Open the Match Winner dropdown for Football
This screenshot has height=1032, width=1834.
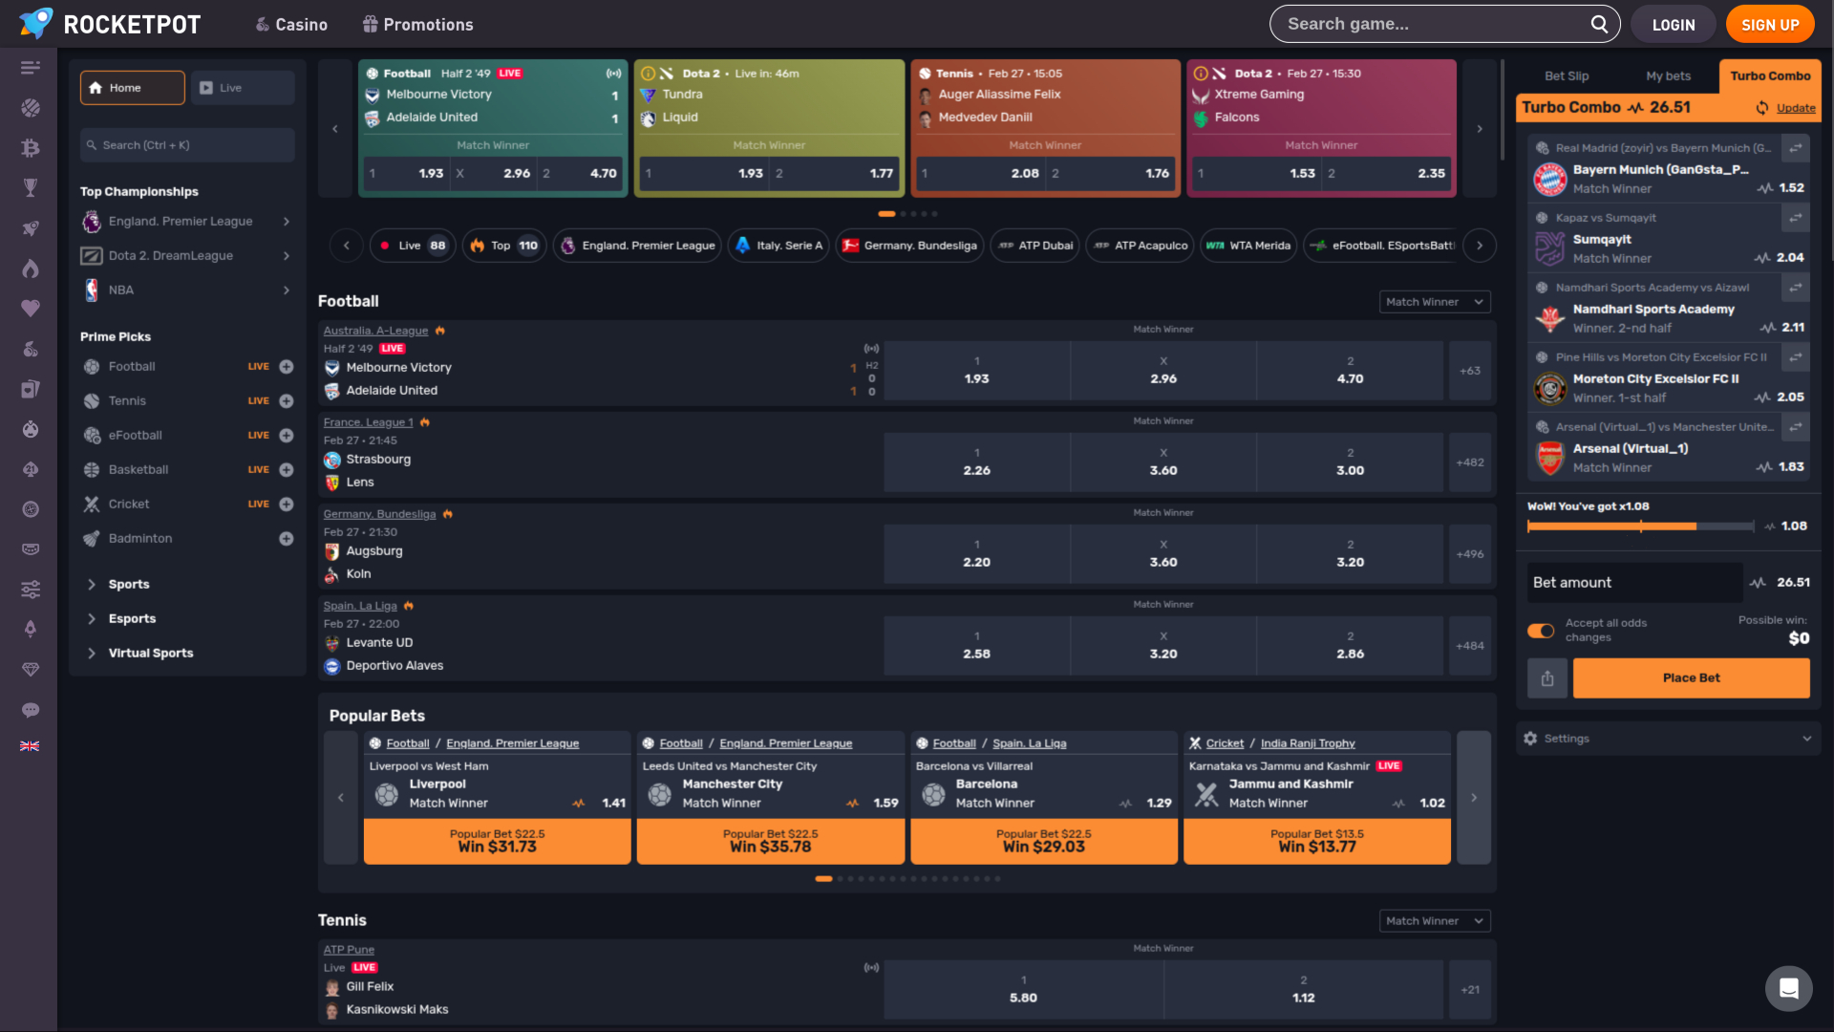1435,301
